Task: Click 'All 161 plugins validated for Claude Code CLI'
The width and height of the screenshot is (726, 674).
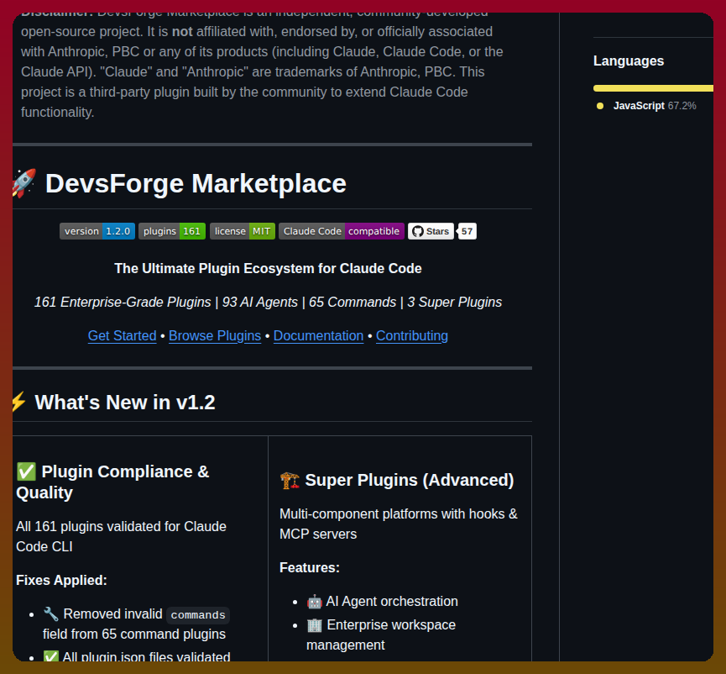Action: (x=122, y=536)
